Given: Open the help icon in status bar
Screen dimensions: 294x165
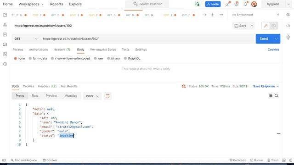Looking at the screenshot, I should (x=291, y=160).
